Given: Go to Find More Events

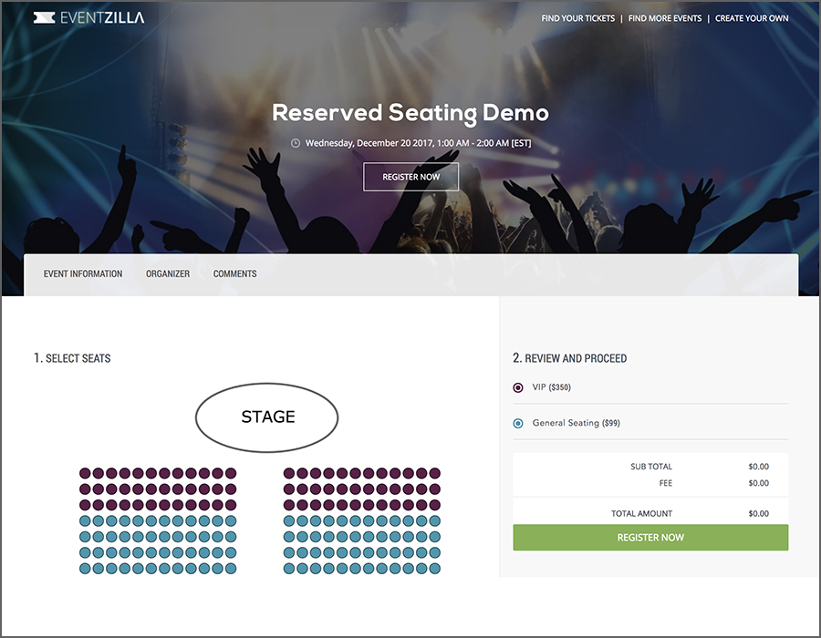Looking at the screenshot, I should click(665, 18).
